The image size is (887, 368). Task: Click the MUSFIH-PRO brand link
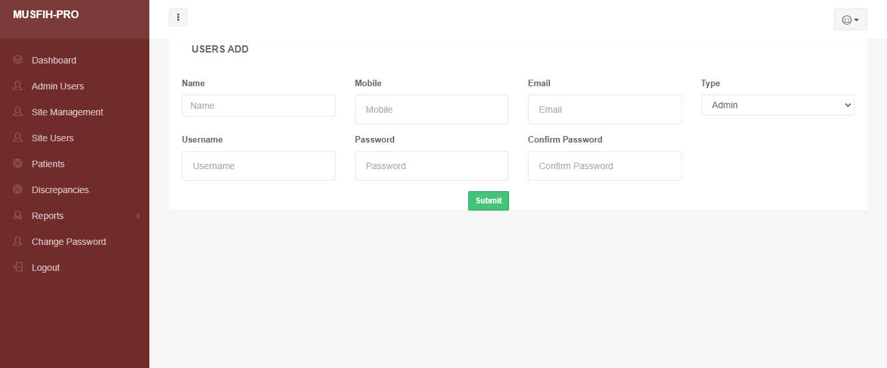46,15
